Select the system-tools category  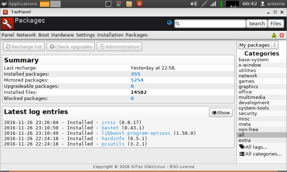click(254, 108)
